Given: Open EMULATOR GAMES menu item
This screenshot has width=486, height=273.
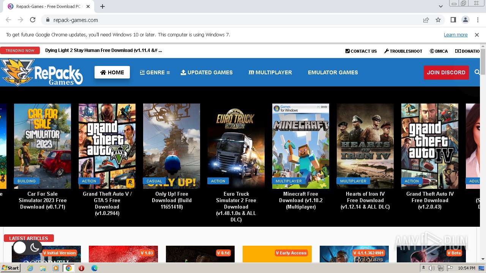Looking at the screenshot, I should pyautogui.click(x=333, y=72).
